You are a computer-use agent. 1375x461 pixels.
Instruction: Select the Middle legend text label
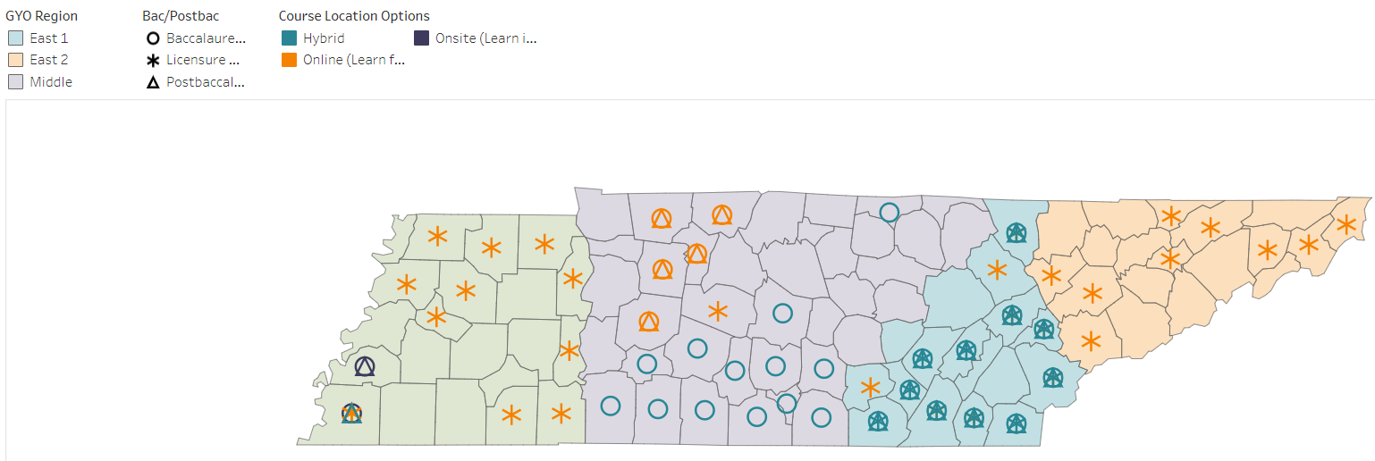(51, 82)
